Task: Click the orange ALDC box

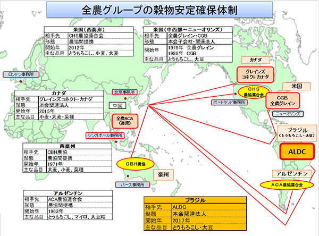Action: pos(297,151)
